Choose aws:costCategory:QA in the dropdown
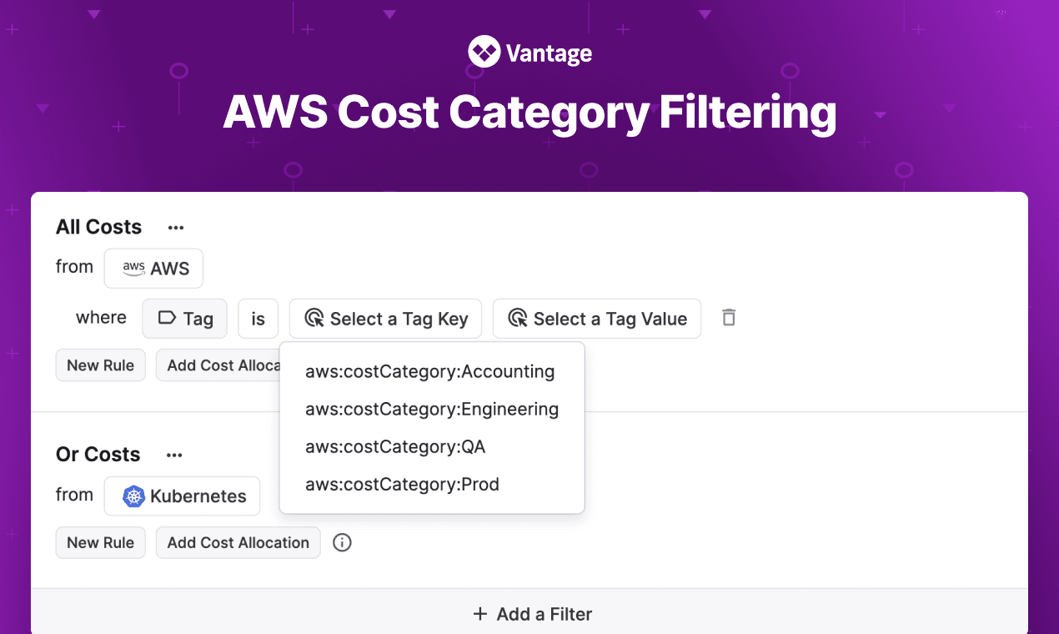This screenshot has width=1059, height=634. pos(394,446)
